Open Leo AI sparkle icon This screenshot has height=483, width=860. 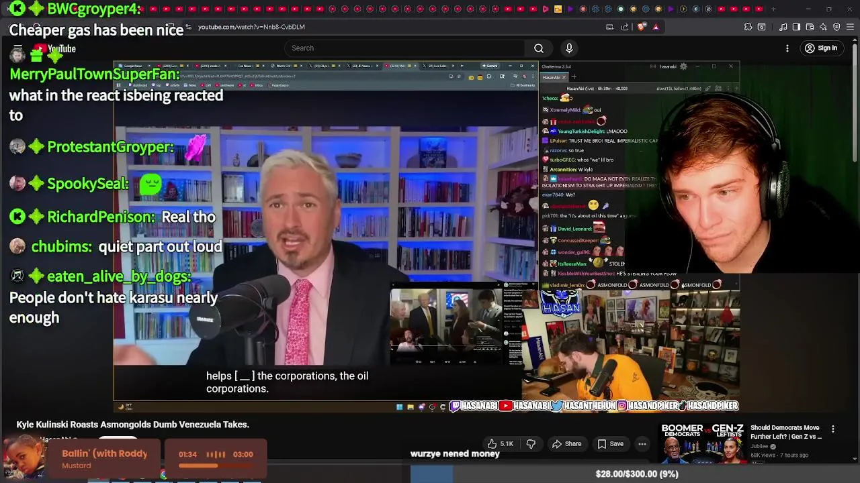823,27
